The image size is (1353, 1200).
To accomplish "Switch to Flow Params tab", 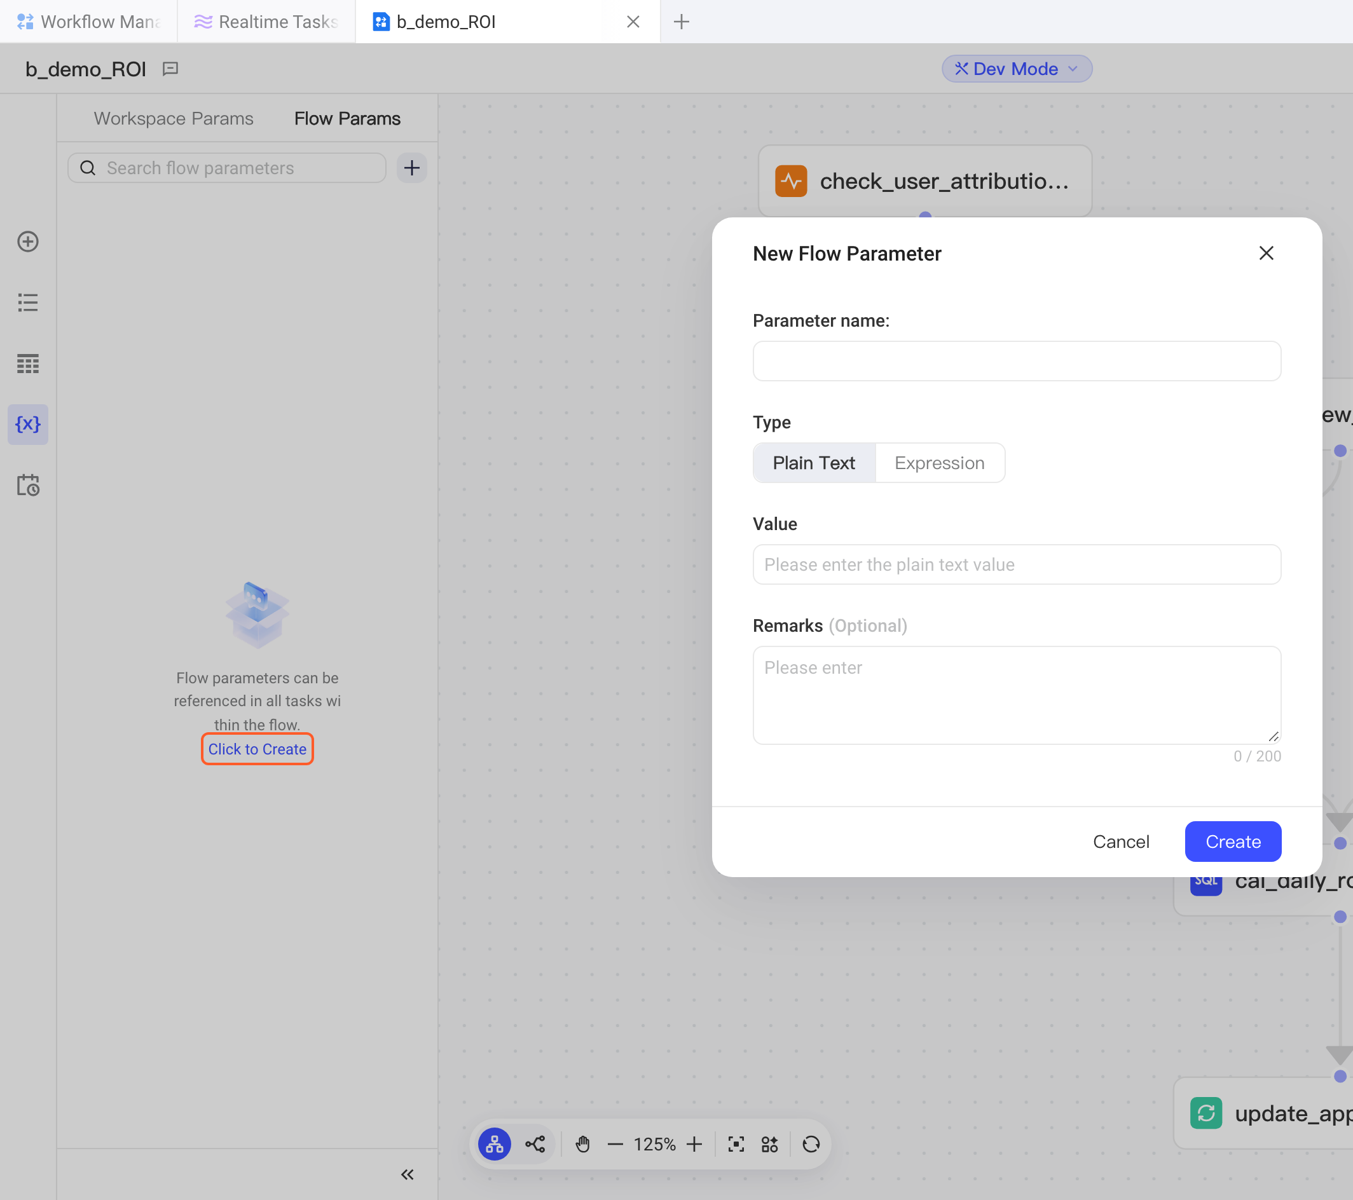I will [348, 118].
